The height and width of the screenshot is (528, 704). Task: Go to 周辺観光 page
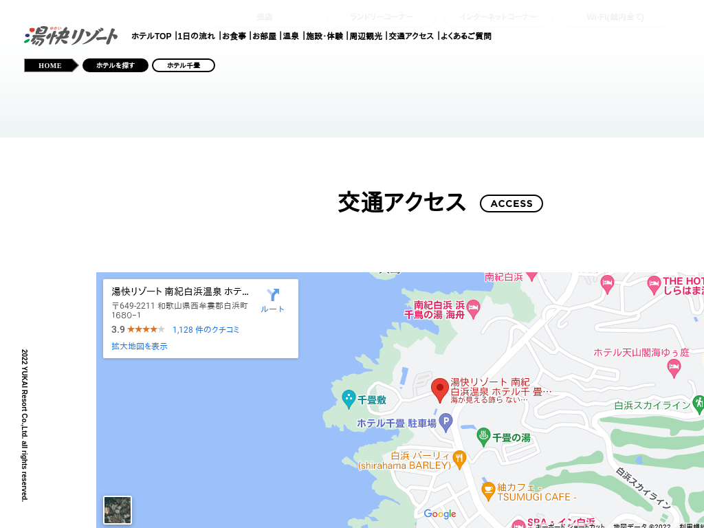click(x=366, y=36)
